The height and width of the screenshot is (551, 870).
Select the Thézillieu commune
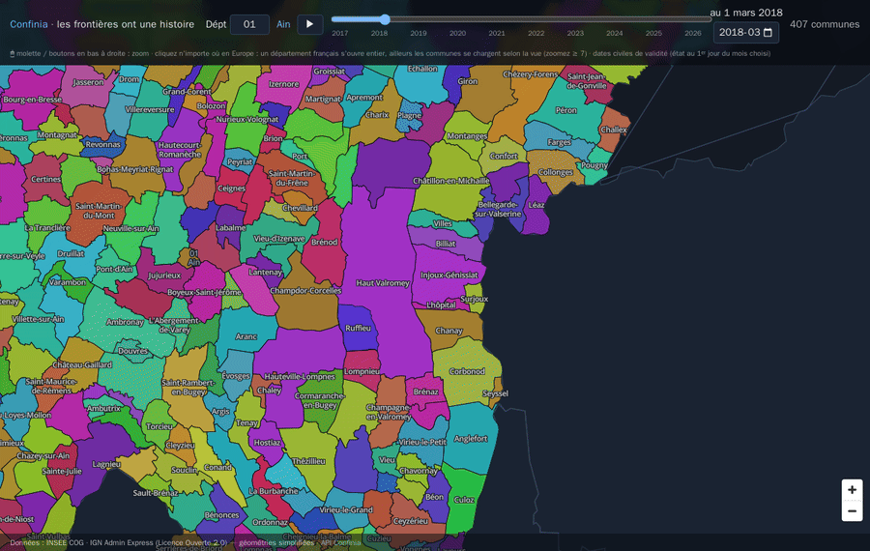pyautogui.click(x=309, y=462)
